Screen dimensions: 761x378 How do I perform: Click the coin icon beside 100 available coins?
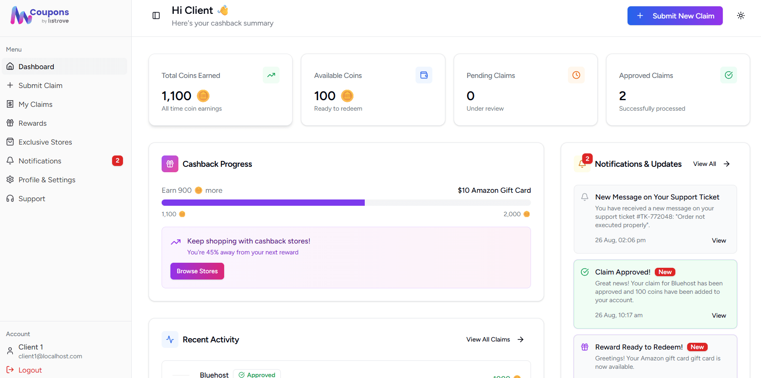[x=347, y=96]
